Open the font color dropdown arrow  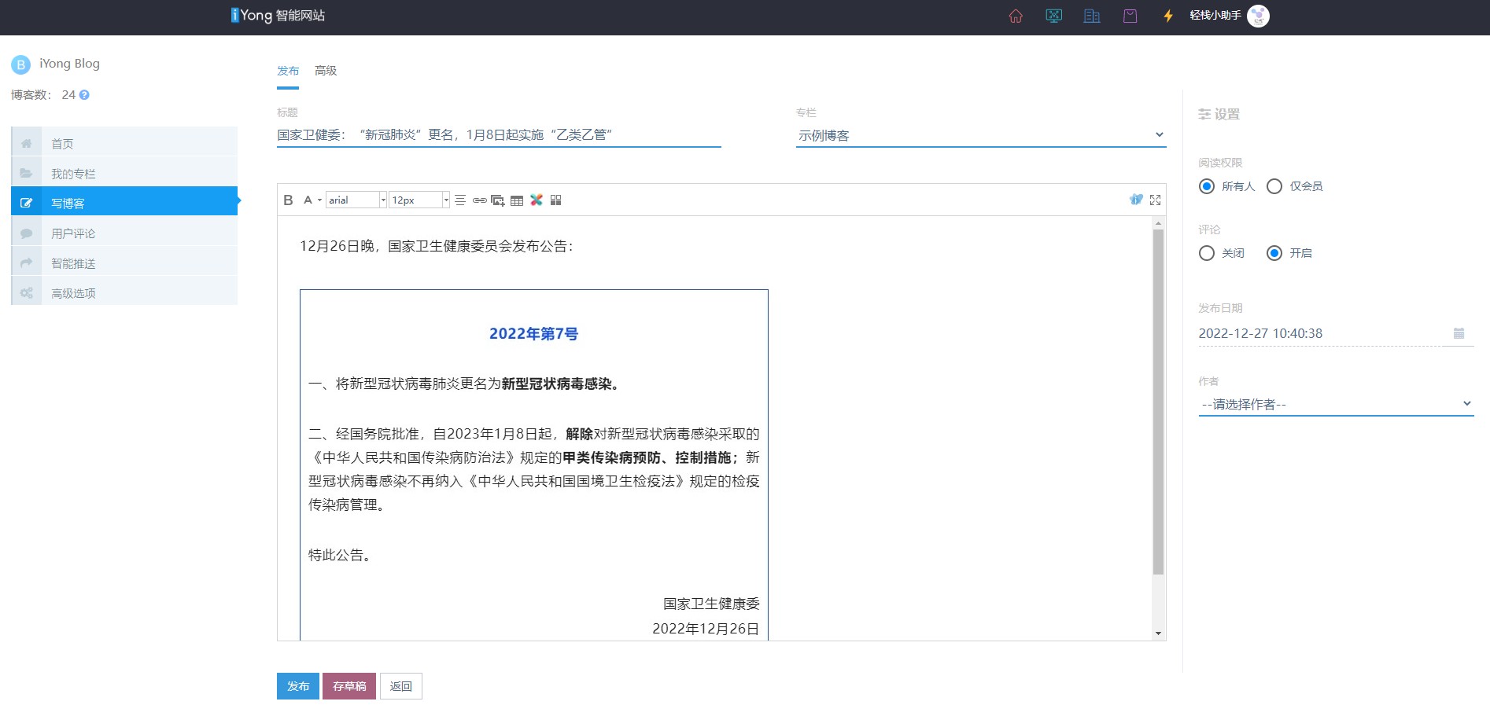tap(320, 200)
